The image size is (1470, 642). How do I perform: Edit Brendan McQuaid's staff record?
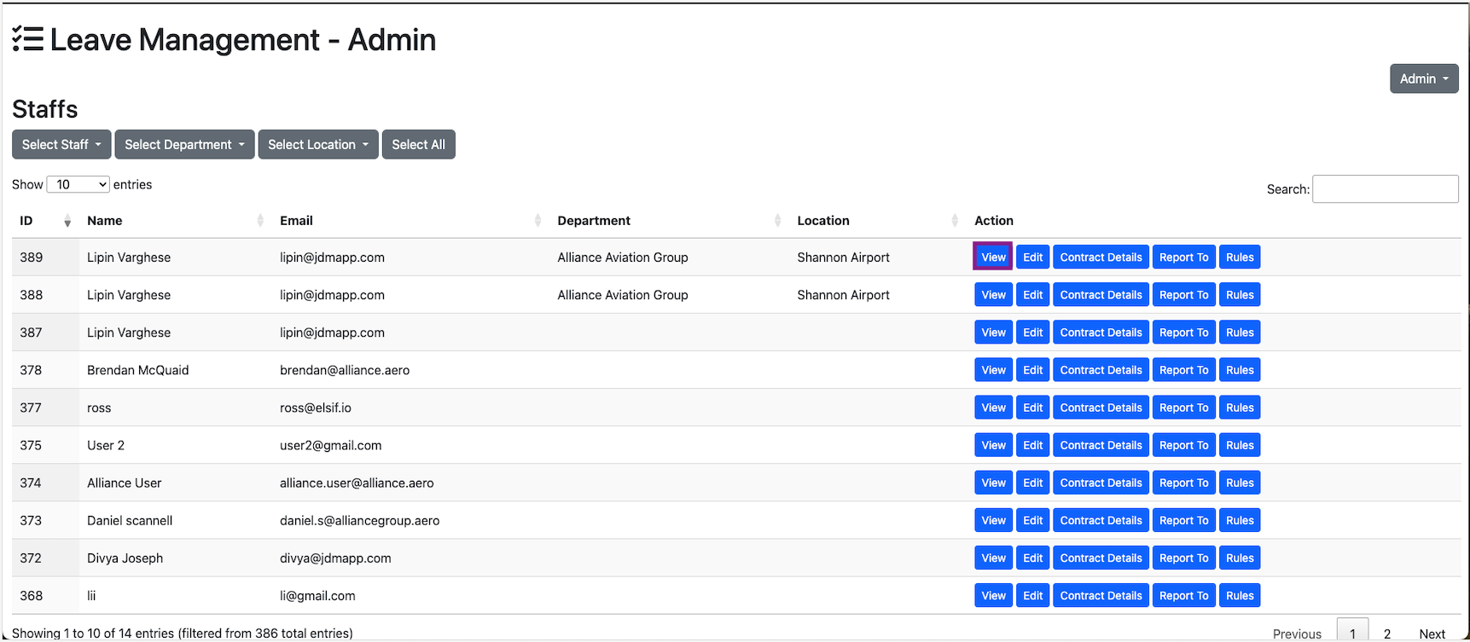(x=1032, y=370)
